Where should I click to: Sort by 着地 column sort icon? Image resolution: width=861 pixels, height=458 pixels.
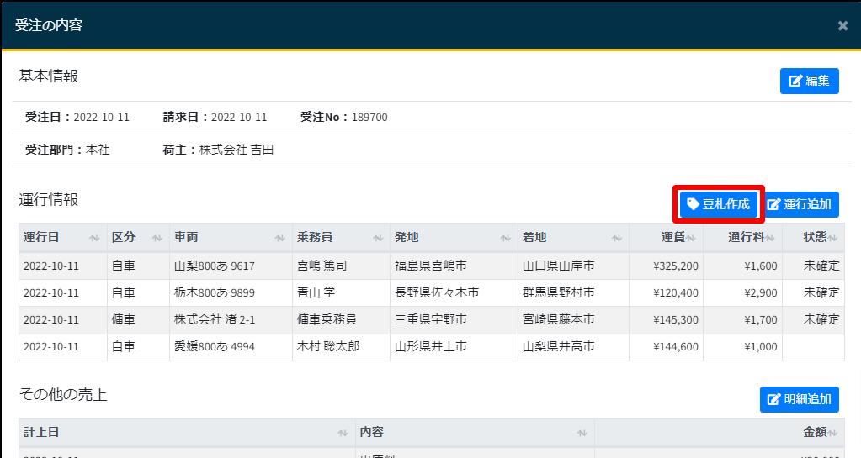click(x=618, y=238)
